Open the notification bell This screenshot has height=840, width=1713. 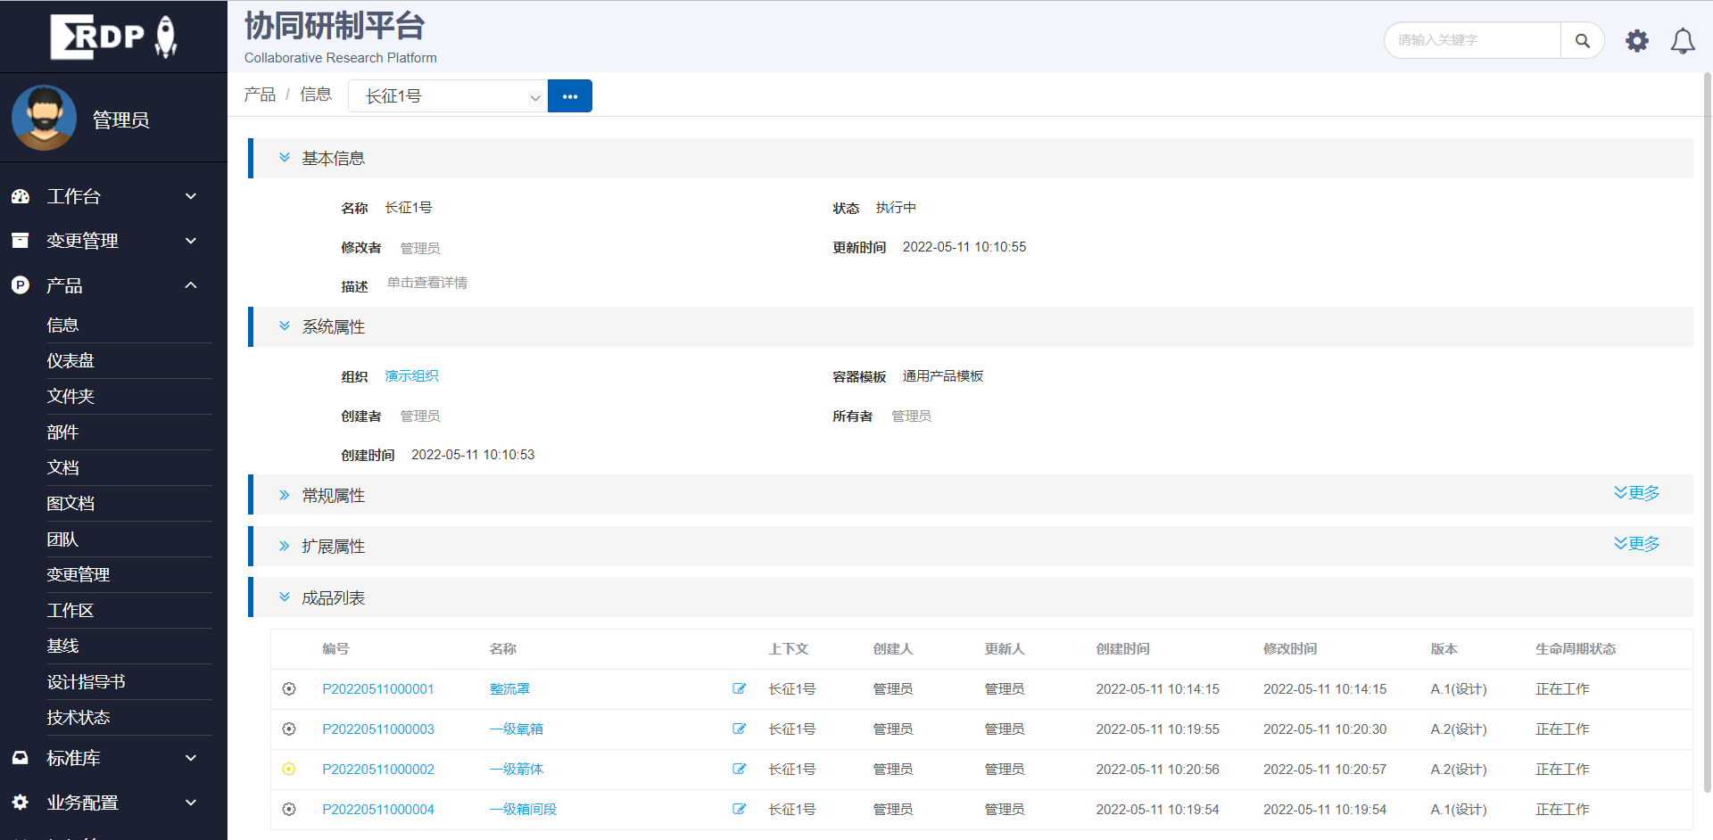pos(1683,41)
